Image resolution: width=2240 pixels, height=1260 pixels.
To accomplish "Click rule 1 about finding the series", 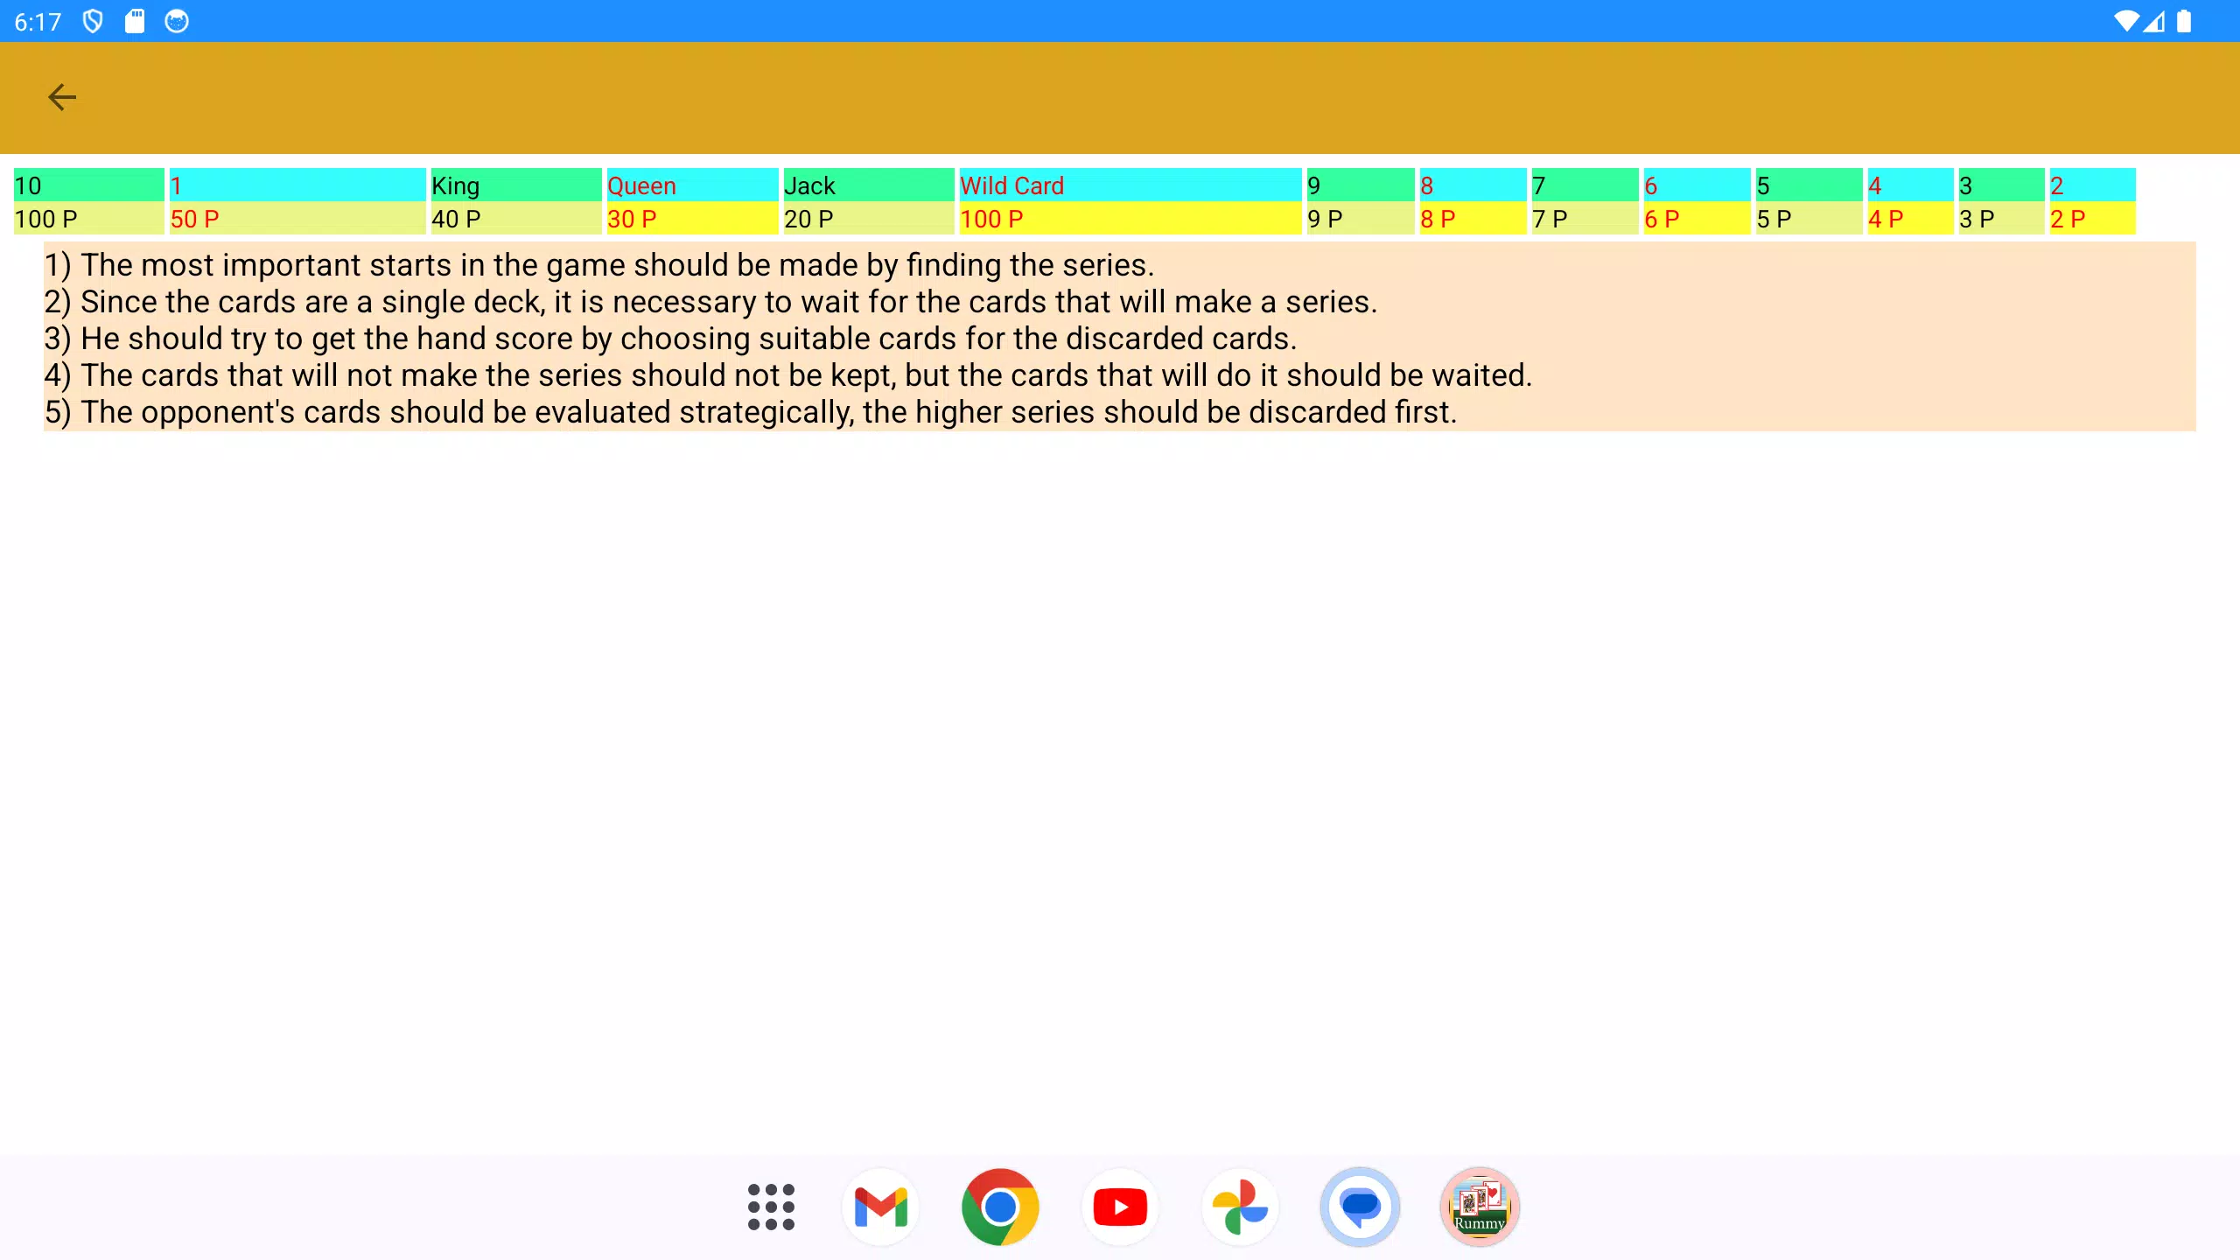I will 599,265.
